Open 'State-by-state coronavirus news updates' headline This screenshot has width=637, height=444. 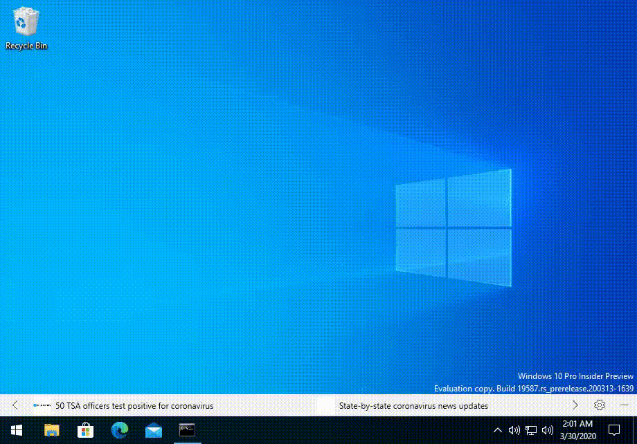point(413,406)
